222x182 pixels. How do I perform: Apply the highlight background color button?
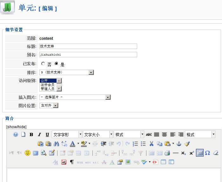(x=84, y=144)
